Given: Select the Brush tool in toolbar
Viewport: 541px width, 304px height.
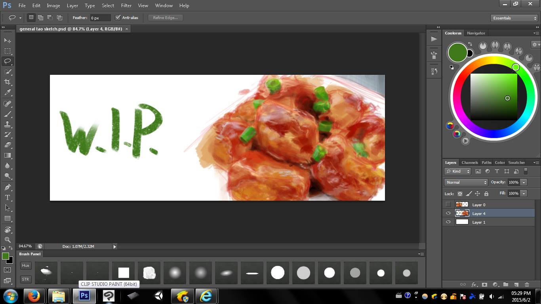Looking at the screenshot, I should pos(8,114).
